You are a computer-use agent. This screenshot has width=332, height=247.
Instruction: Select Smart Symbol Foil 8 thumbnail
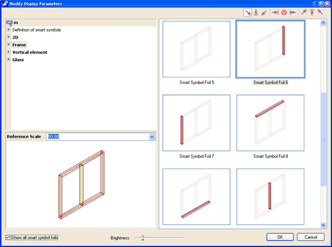271,123
